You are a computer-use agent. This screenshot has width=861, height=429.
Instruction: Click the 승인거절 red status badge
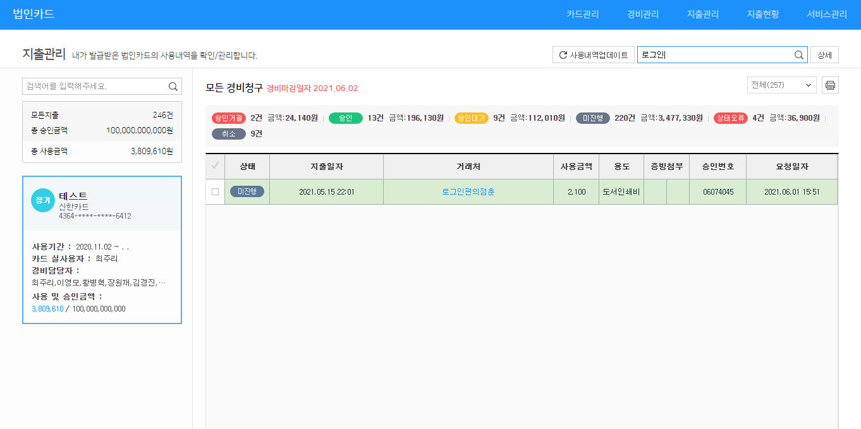point(229,118)
